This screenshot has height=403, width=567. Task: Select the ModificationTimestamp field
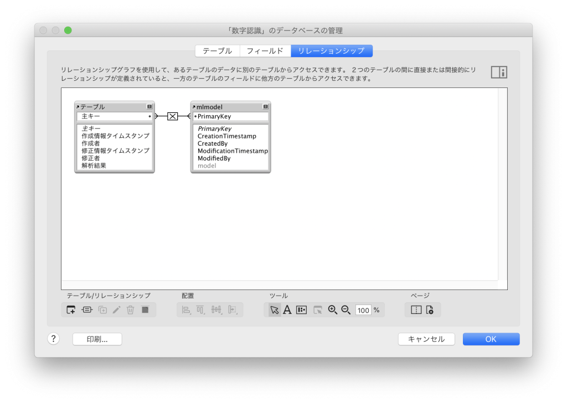(x=233, y=151)
